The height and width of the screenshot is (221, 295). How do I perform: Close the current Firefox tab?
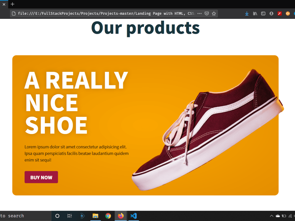(x=4, y=4)
